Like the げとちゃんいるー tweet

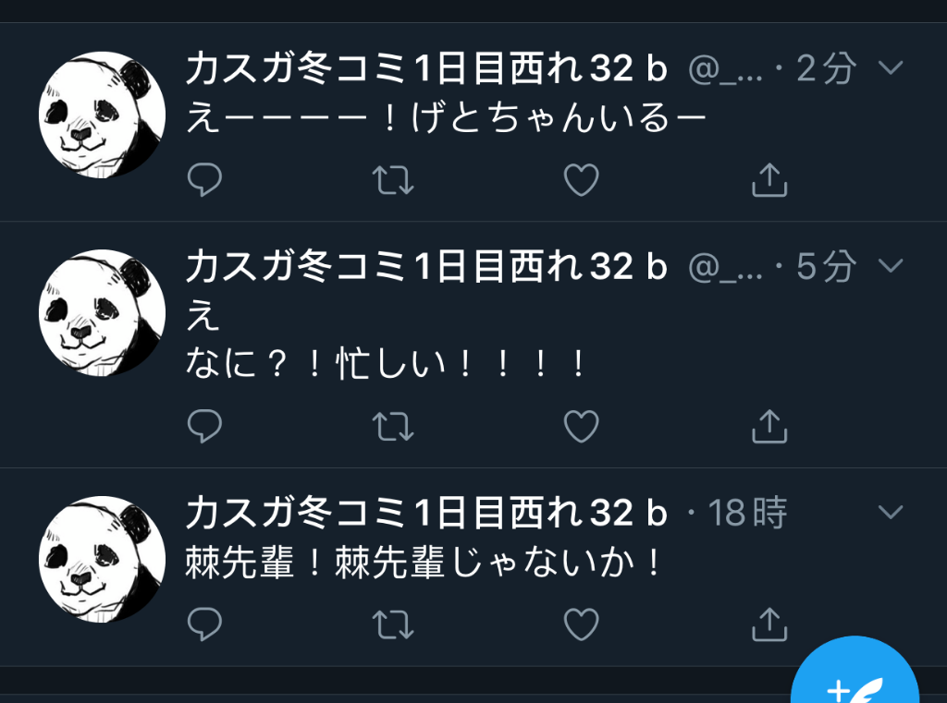[x=581, y=180]
